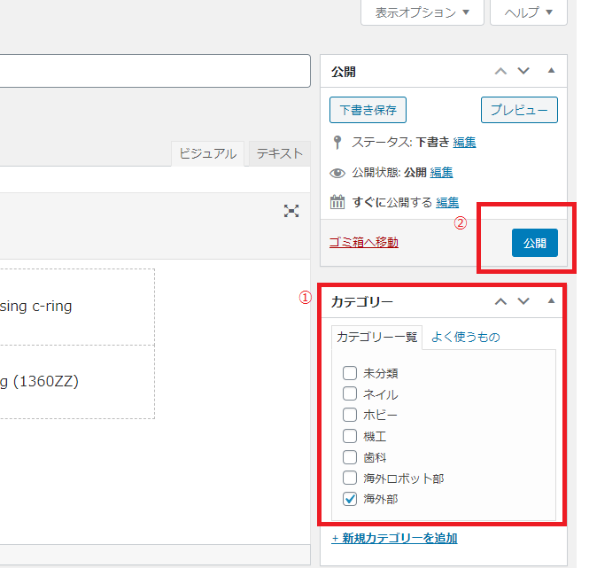This screenshot has height=568, width=589.
Task: Tick the 歯科 category checkbox
Action: [350, 457]
